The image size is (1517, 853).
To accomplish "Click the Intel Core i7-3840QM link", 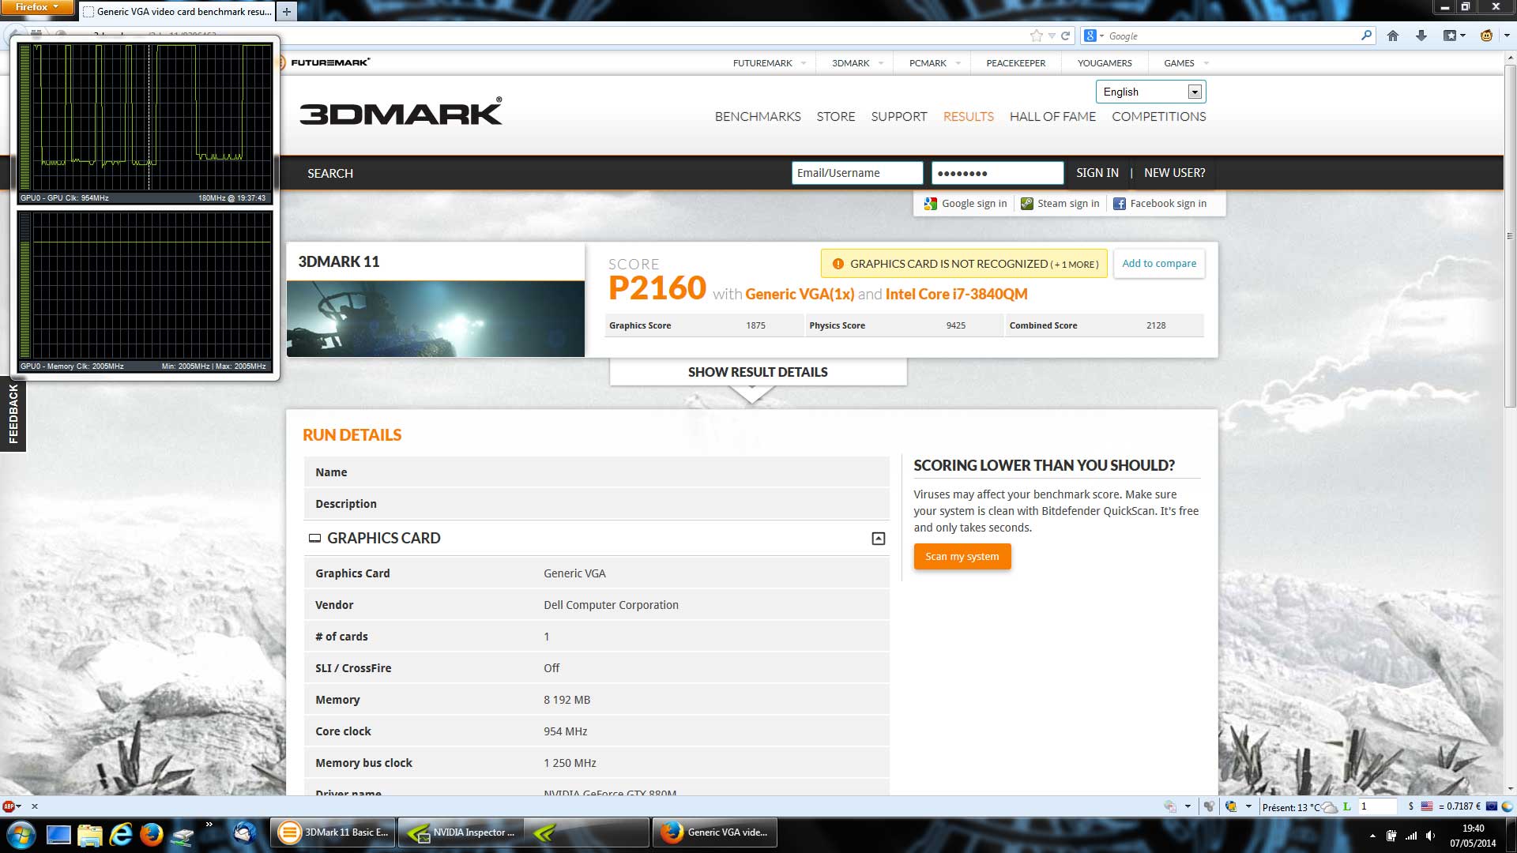I will pos(956,295).
